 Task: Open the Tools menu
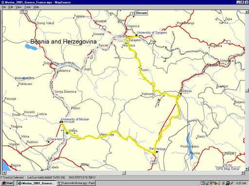pyautogui.click(x=27, y=7)
